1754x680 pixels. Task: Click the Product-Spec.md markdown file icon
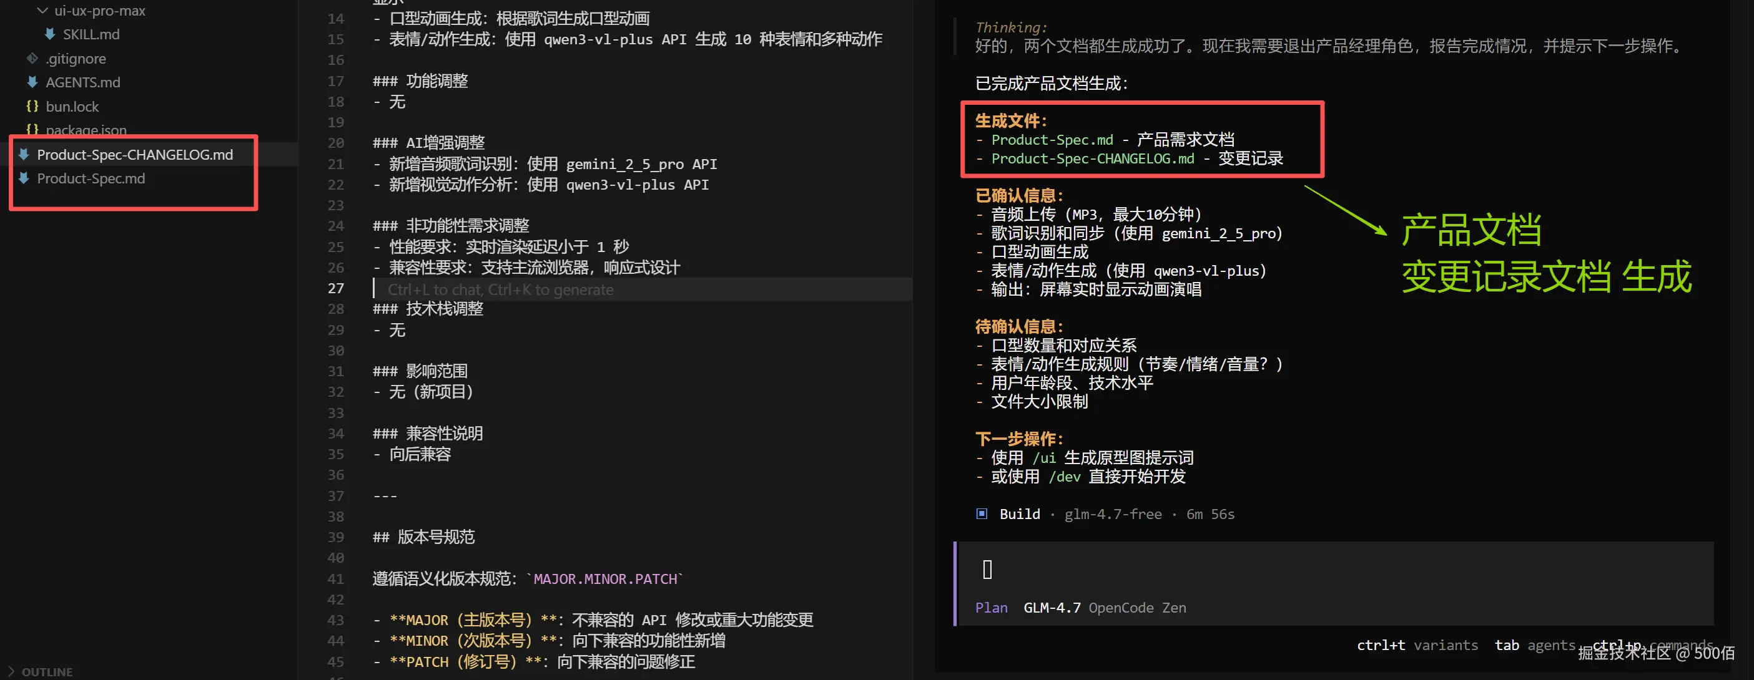pos(24,178)
